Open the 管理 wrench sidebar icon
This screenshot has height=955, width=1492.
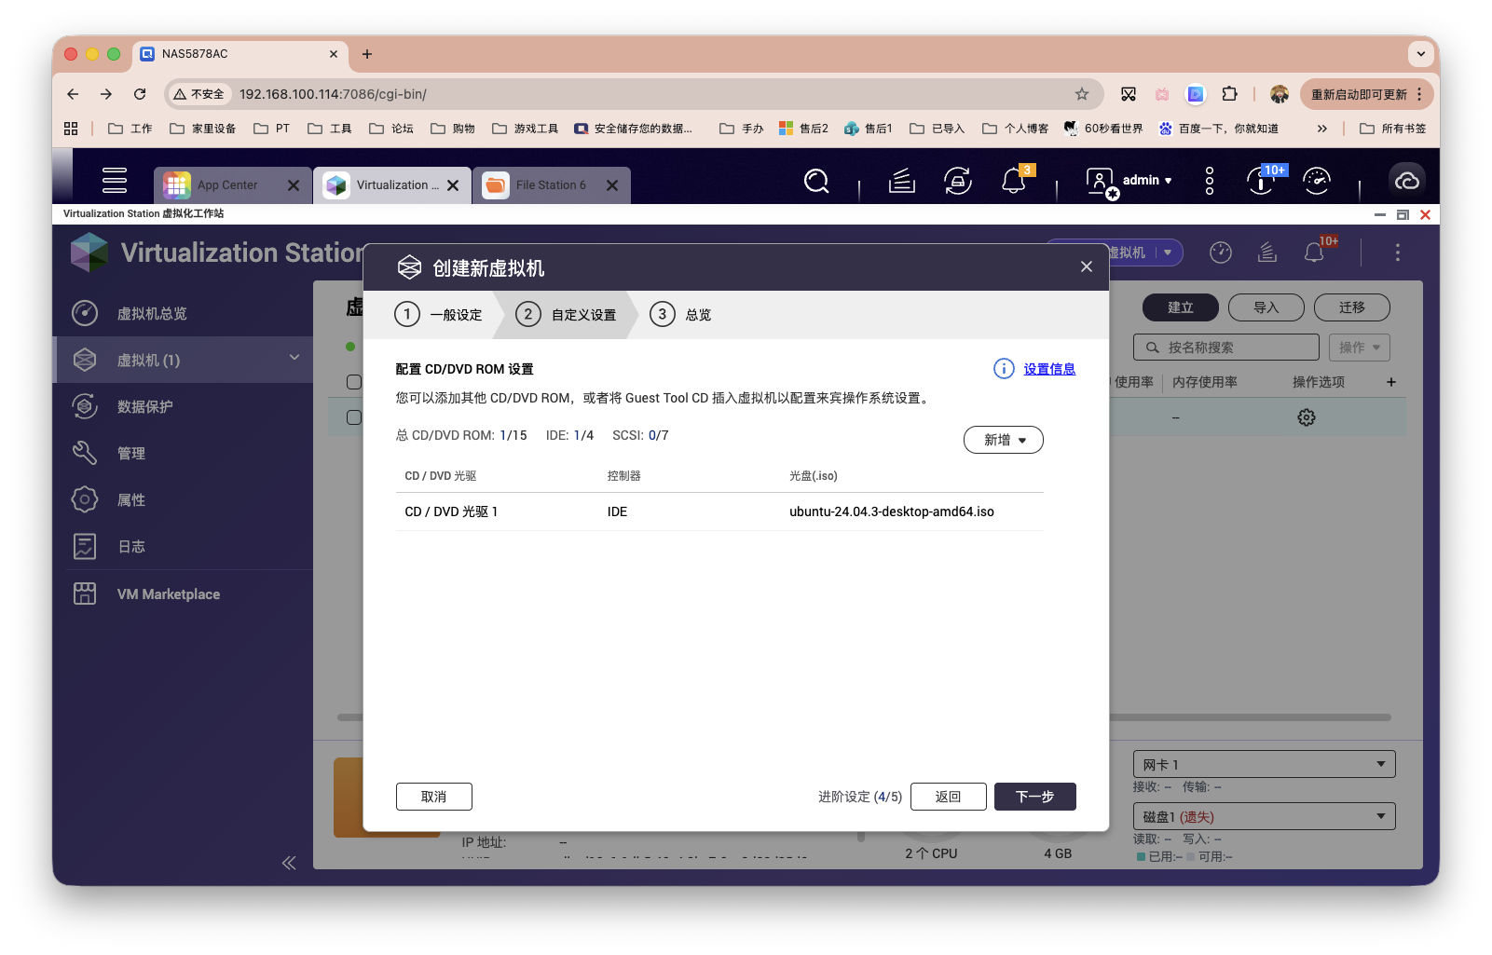[132, 453]
